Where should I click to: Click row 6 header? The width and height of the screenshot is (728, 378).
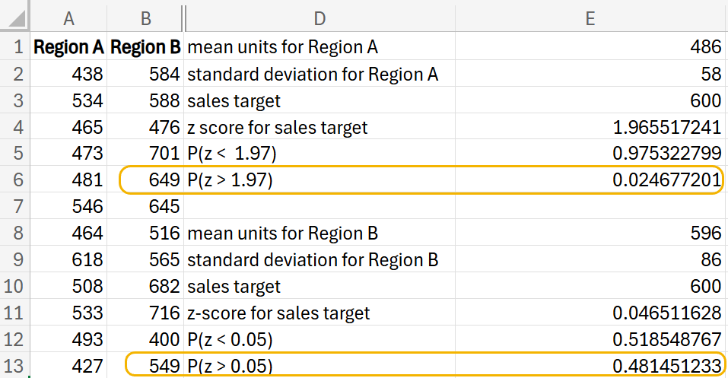pyautogui.click(x=15, y=180)
